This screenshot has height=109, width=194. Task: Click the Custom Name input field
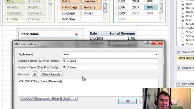[110, 67]
